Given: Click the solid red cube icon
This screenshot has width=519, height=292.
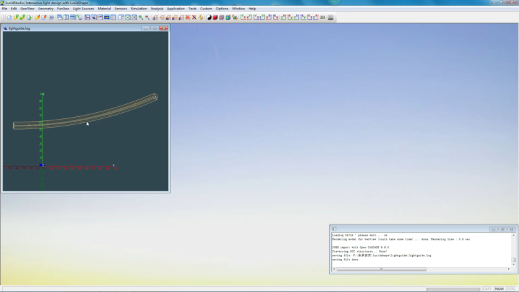Looking at the screenshot, I should point(215,17).
